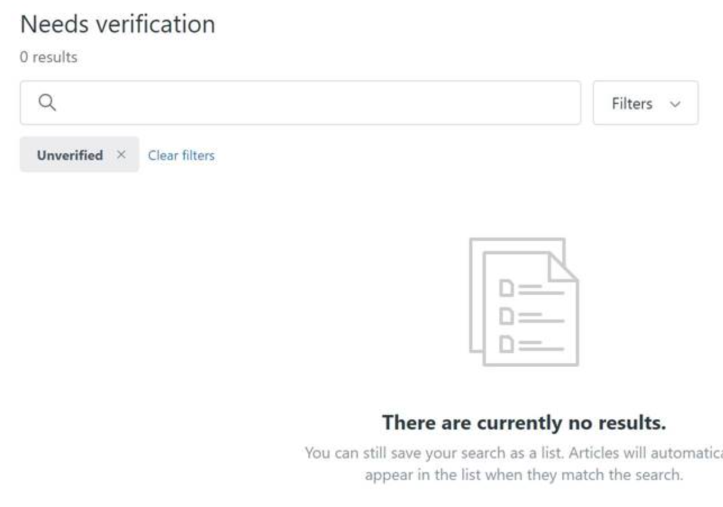
Task: Click the Clear filters link
Action: tap(181, 156)
